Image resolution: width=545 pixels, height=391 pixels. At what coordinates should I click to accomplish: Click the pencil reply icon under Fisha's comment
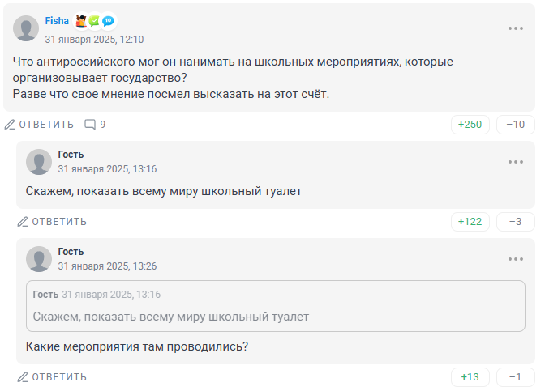pyautogui.click(x=11, y=125)
